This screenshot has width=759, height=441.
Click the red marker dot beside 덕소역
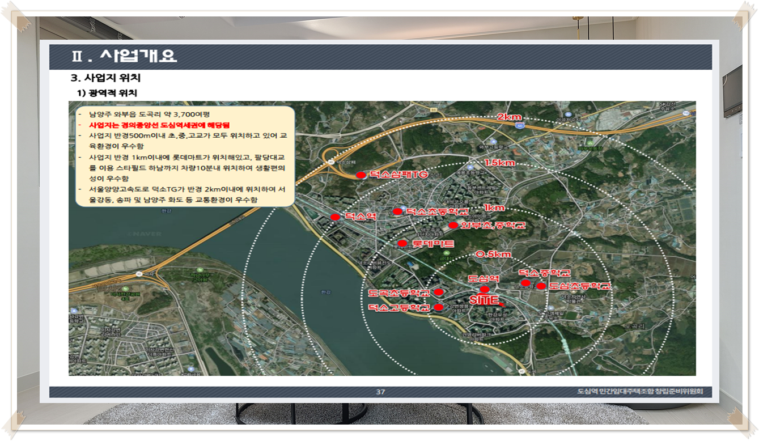(335, 217)
